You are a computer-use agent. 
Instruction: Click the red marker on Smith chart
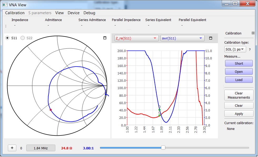click(51, 110)
